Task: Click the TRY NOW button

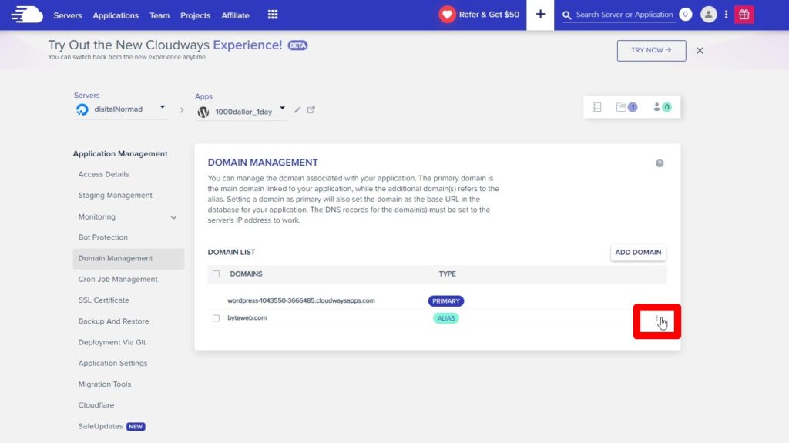Action: point(652,50)
